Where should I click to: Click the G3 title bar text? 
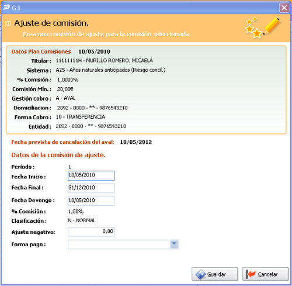click(x=16, y=8)
